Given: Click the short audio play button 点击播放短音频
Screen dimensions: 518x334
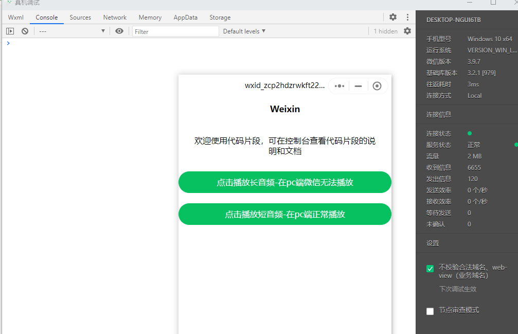Looking at the screenshot, I should coord(285,214).
